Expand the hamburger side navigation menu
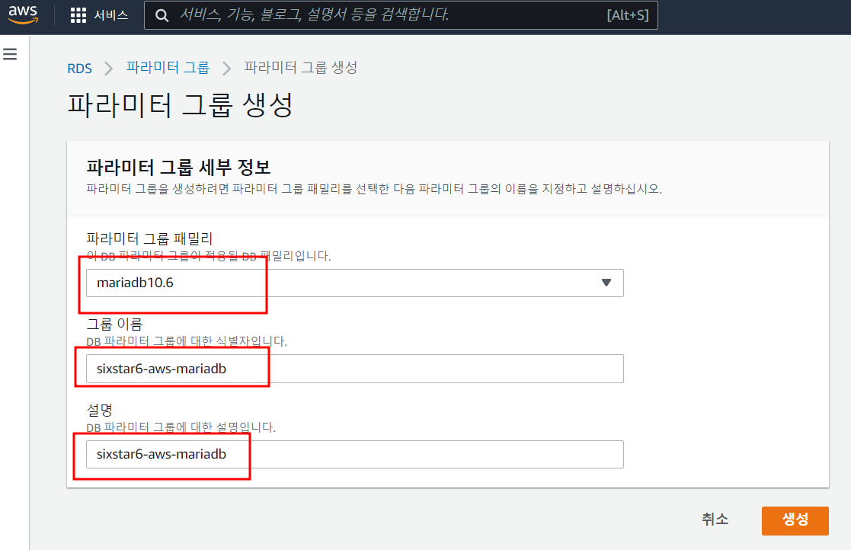The width and height of the screenshot is (851, 550). click(11, 54)
